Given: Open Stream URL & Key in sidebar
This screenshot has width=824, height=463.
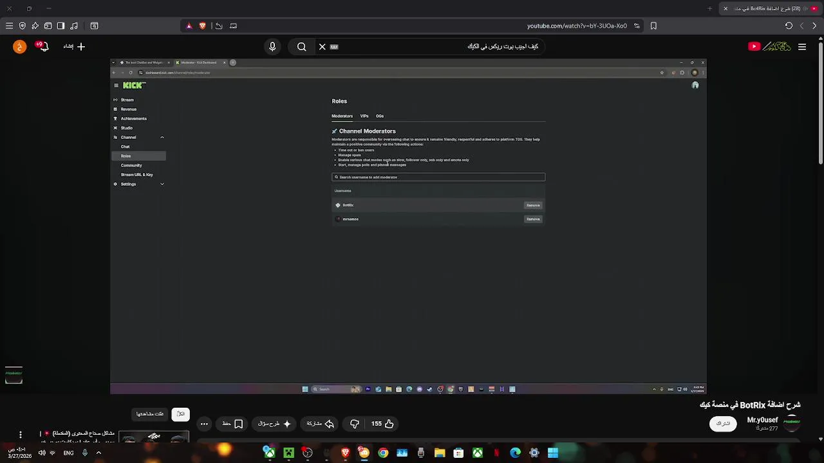Looking at the screenshot, I should click(136, 175).
